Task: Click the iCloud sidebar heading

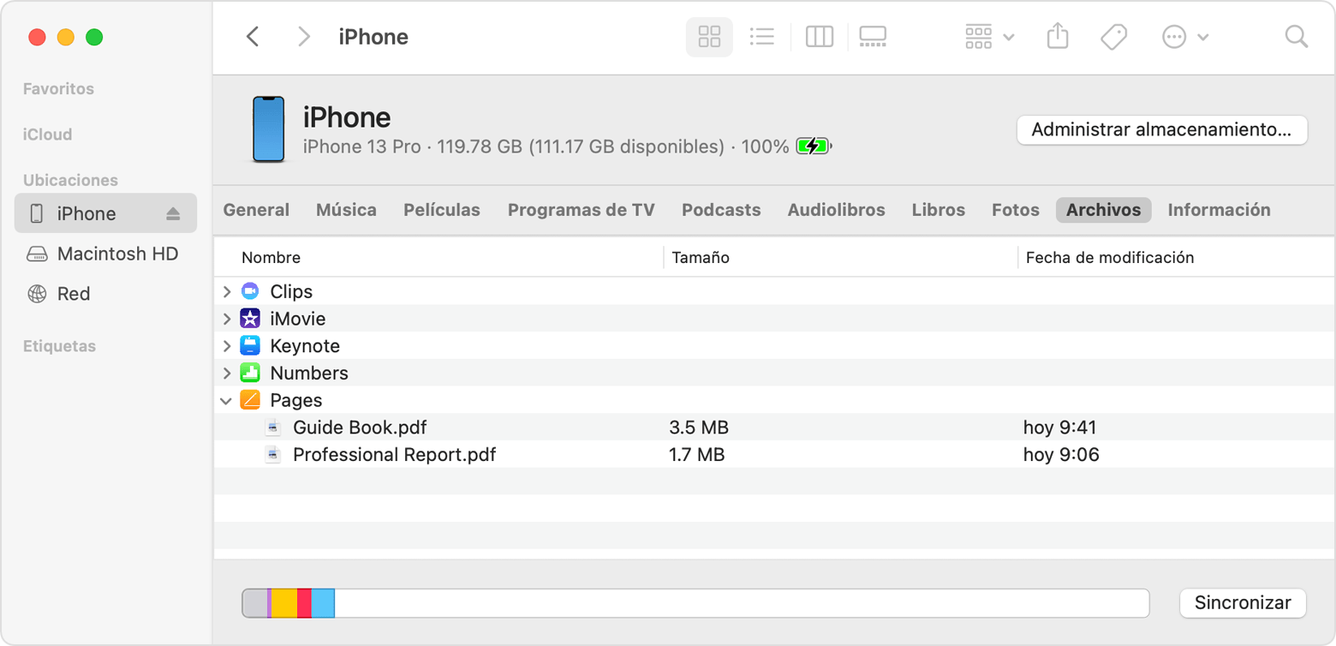Action: coord(47,135)
